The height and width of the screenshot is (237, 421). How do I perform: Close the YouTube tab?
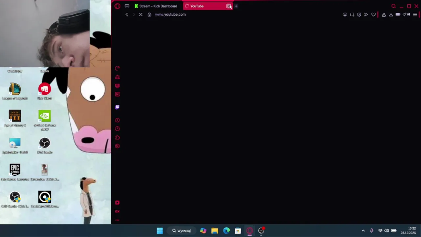(x=228, y=6)
